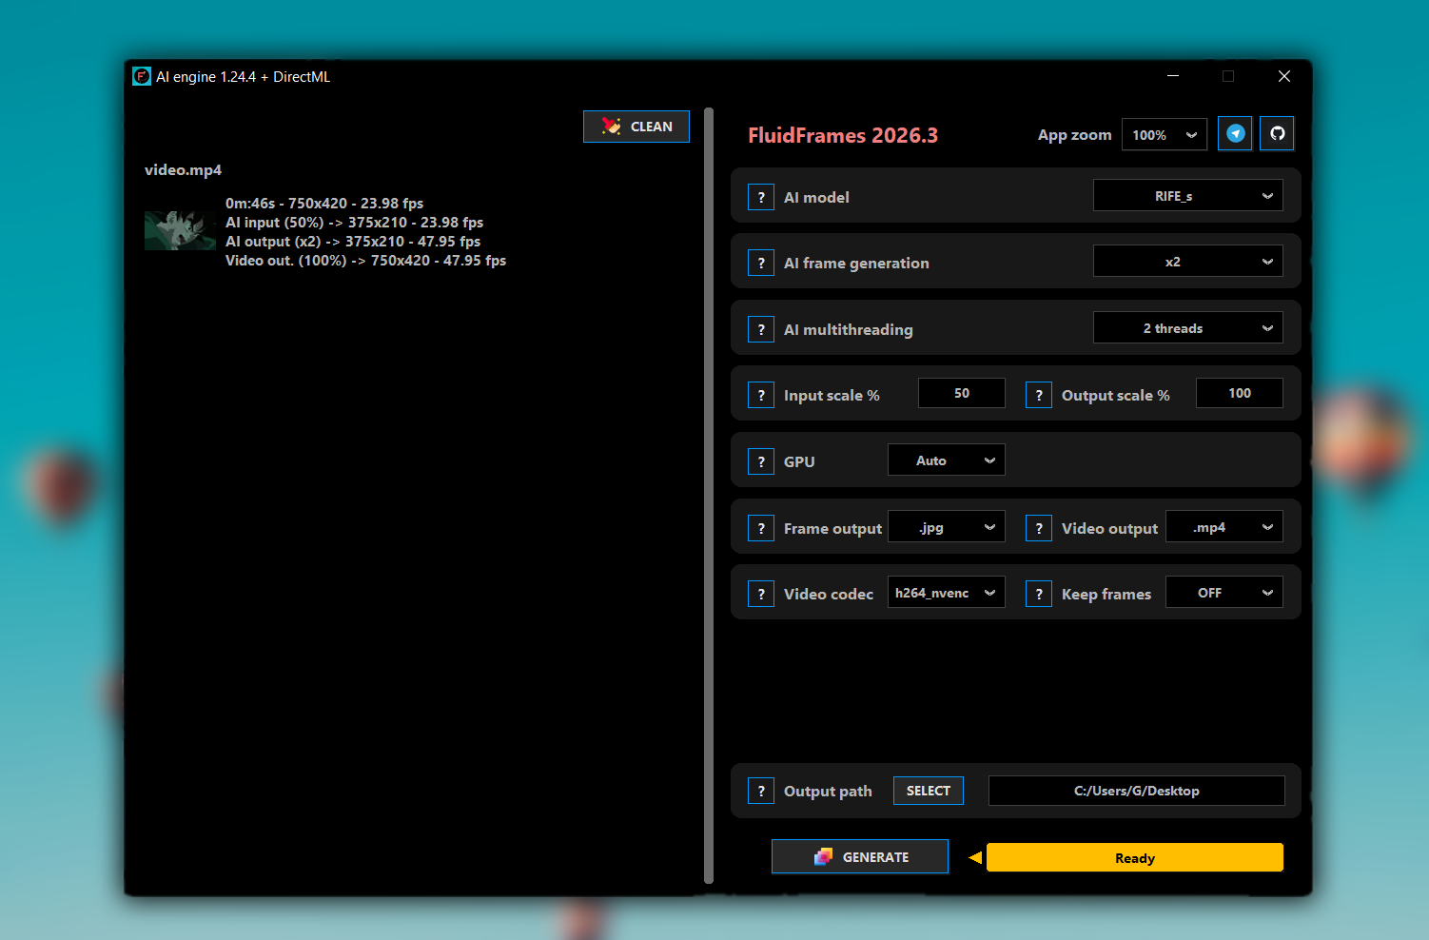Change the Video output .mp4 dropdown

coord(1224,527)
